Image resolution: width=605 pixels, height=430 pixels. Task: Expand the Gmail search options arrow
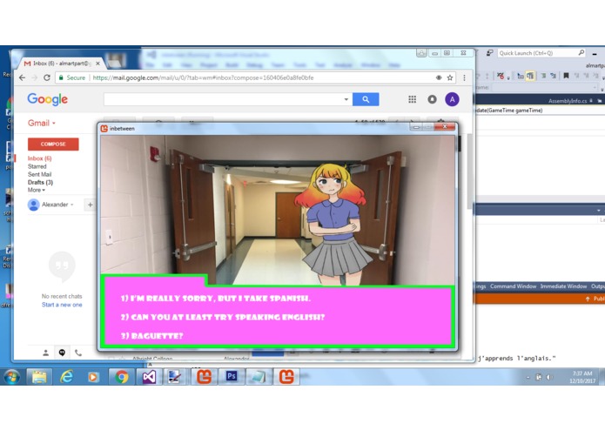pos(346,99)
